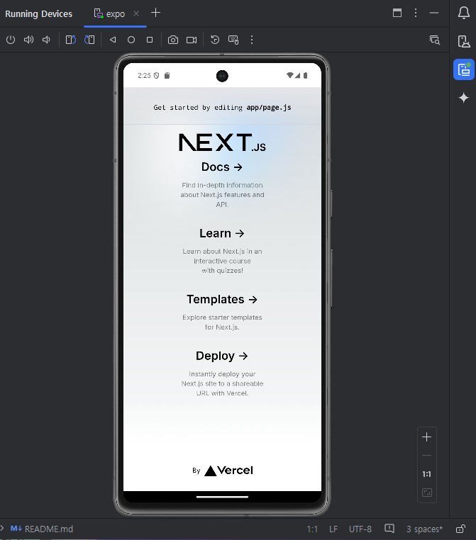The height and width of the screenshot is (540, 476).
Task: Lower emulator volume with volume down icon
Action: tap(46, 40)
